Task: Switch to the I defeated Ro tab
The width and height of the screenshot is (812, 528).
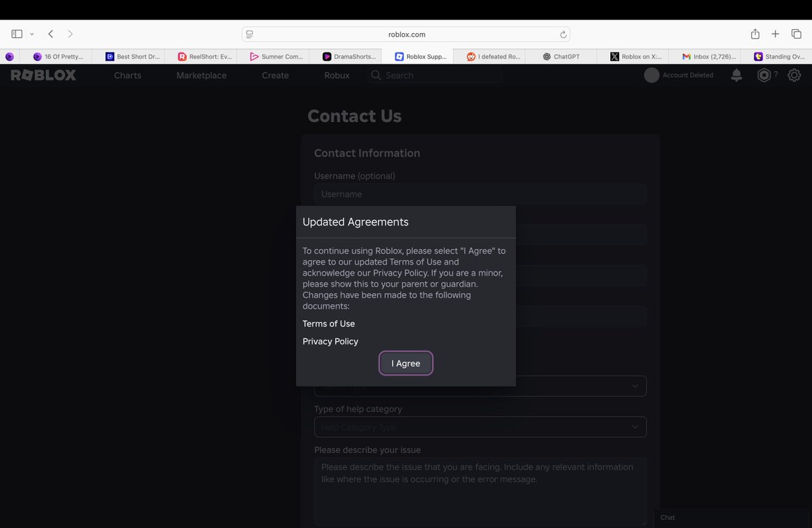Action: click(490, 56)
